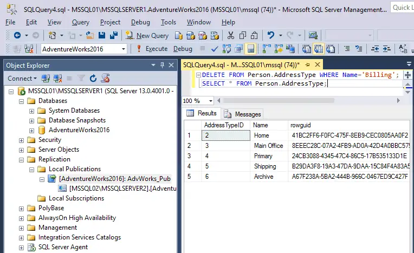This screenshot has width=414, height=253.
Task: Refresh the Object Explorer tree
Action: pyautogui.click(x=93, y=78)
